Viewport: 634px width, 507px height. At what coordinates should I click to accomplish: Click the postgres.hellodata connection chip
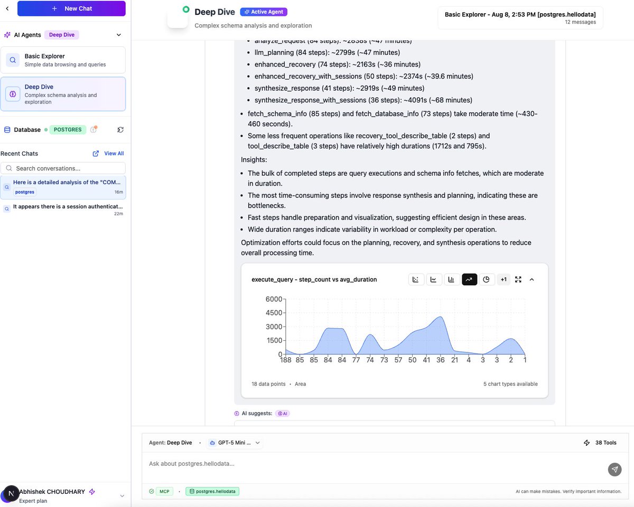point(212,491)
